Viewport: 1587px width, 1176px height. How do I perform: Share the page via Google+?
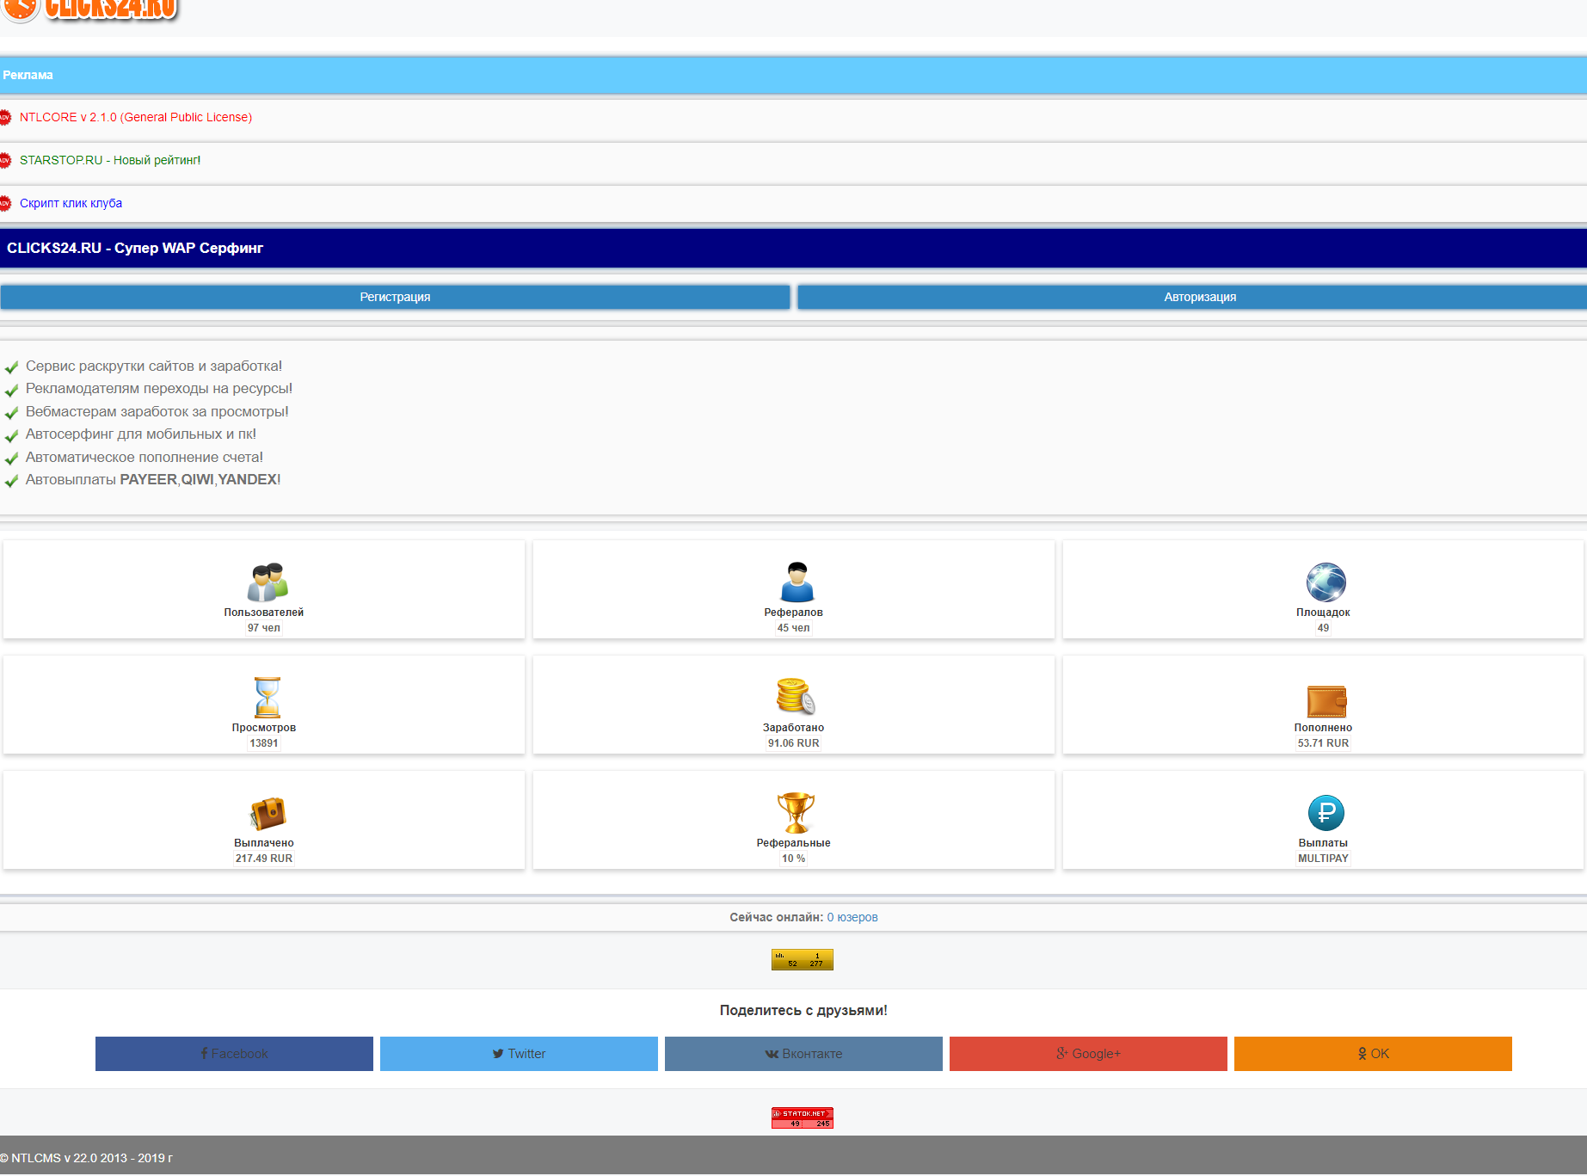[1088, 1054]
